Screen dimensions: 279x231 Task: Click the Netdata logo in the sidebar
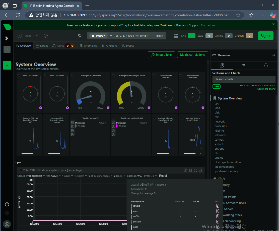(7, 27)
